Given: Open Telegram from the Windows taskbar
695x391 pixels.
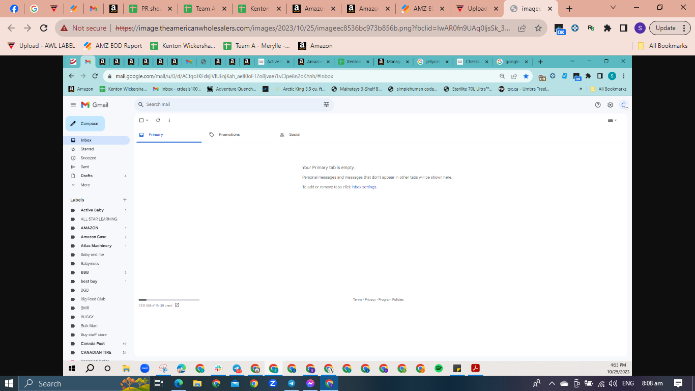Looking at the screenshot, I should (x=292, y=383).
